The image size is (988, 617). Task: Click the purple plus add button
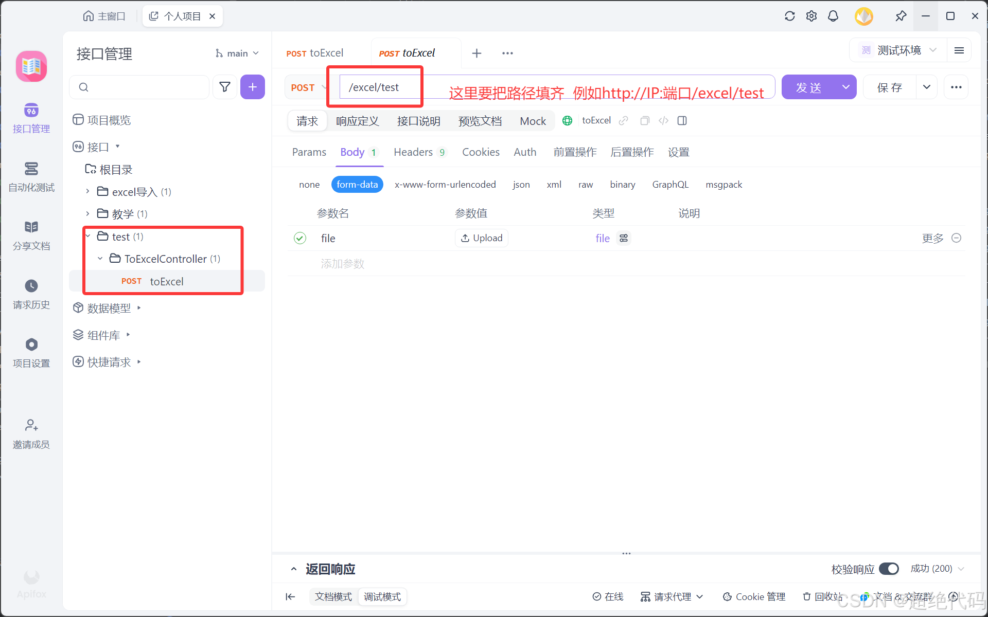point(252,87)
